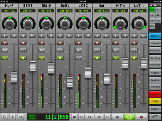Open inserts INS on LoTm track
The image size is (162, 121).
(134, 50)
